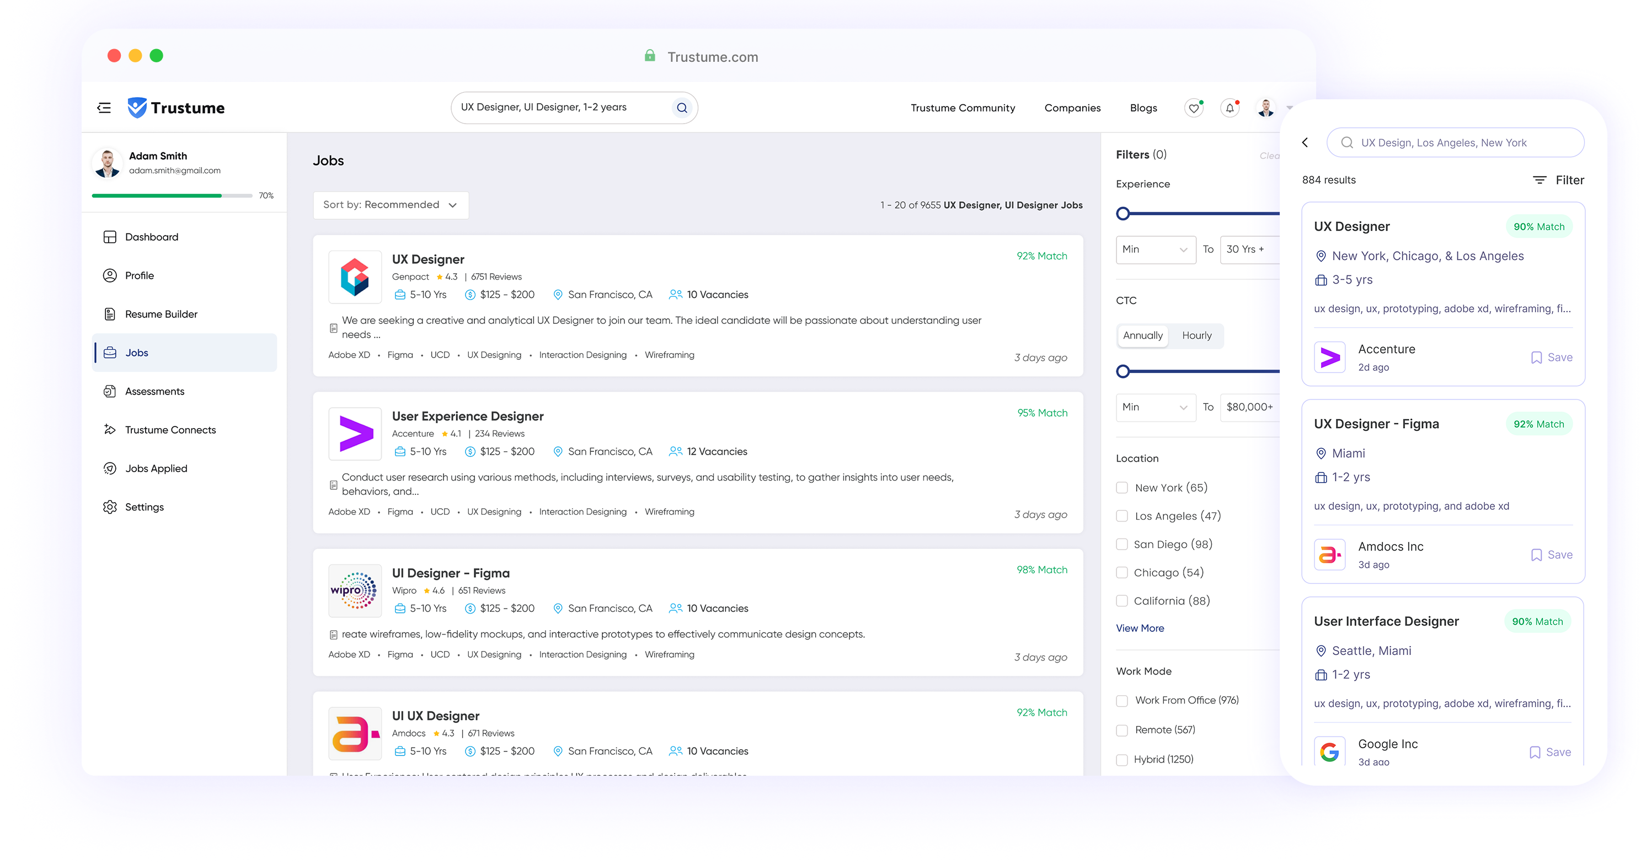Open the notifications bell icon
The height and width of the screenshot is (864, 1646).
[1230, 109]
